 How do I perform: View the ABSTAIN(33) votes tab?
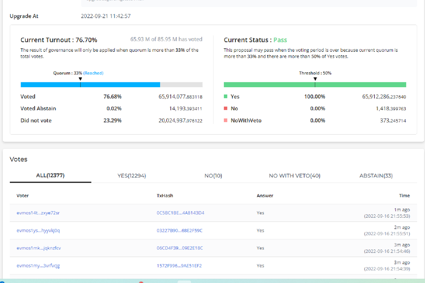376,176
